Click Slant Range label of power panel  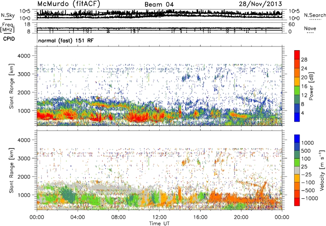pos(11,86)
